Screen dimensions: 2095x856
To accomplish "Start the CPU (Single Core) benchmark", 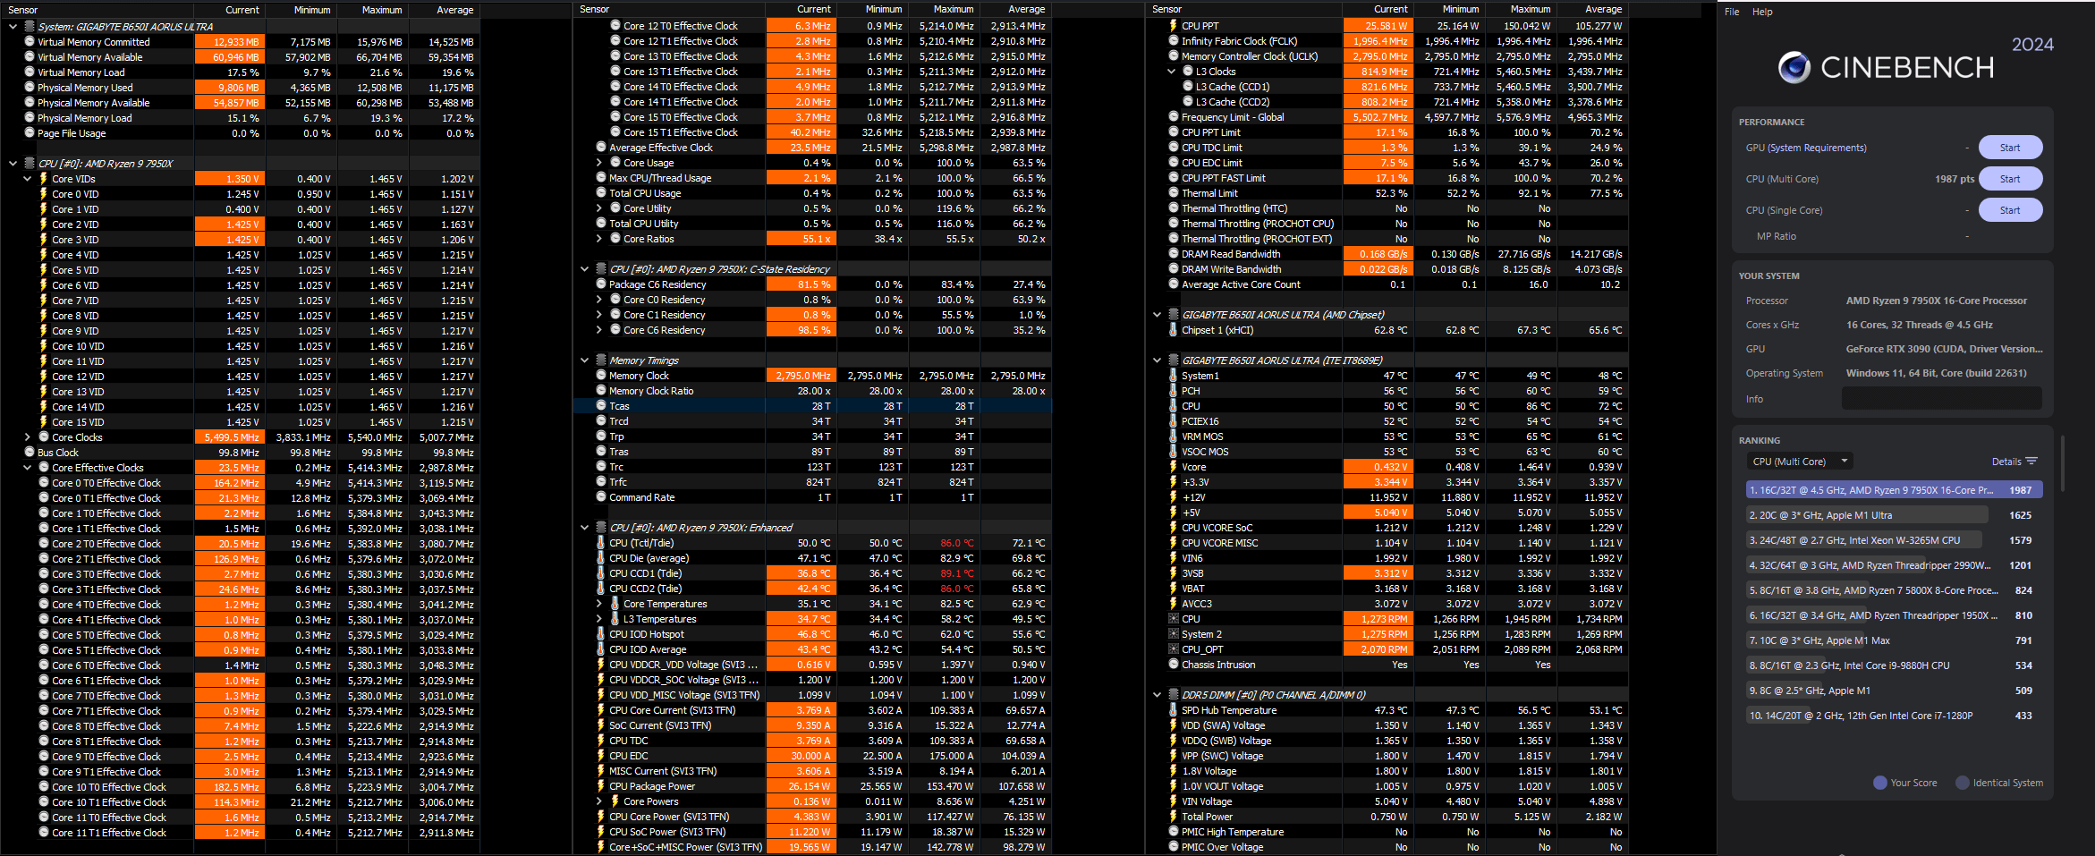I will (2010, 210).
